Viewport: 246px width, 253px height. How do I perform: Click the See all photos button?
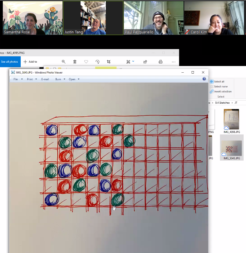(x=9, y=62)
